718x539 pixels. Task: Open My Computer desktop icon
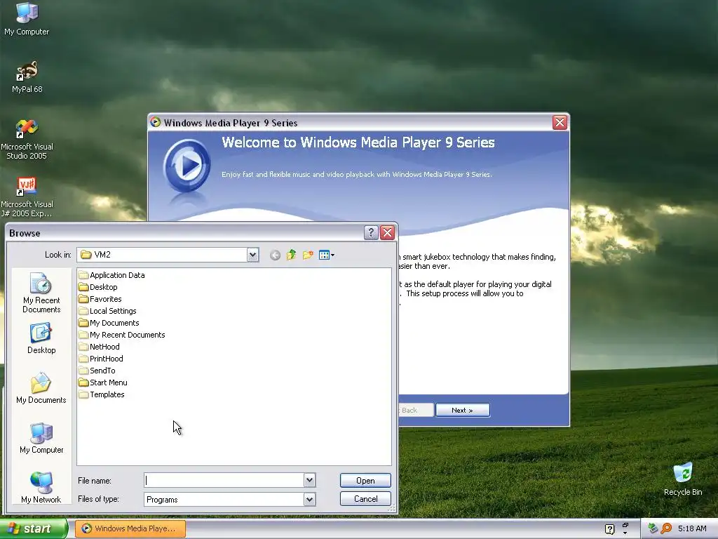[x=27, y=18]
